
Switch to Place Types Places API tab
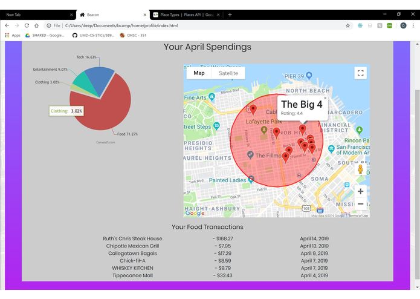(x=187, y=15)
